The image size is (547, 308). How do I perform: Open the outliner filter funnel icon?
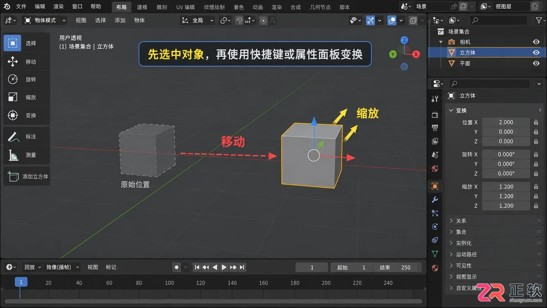coord(539,20)
